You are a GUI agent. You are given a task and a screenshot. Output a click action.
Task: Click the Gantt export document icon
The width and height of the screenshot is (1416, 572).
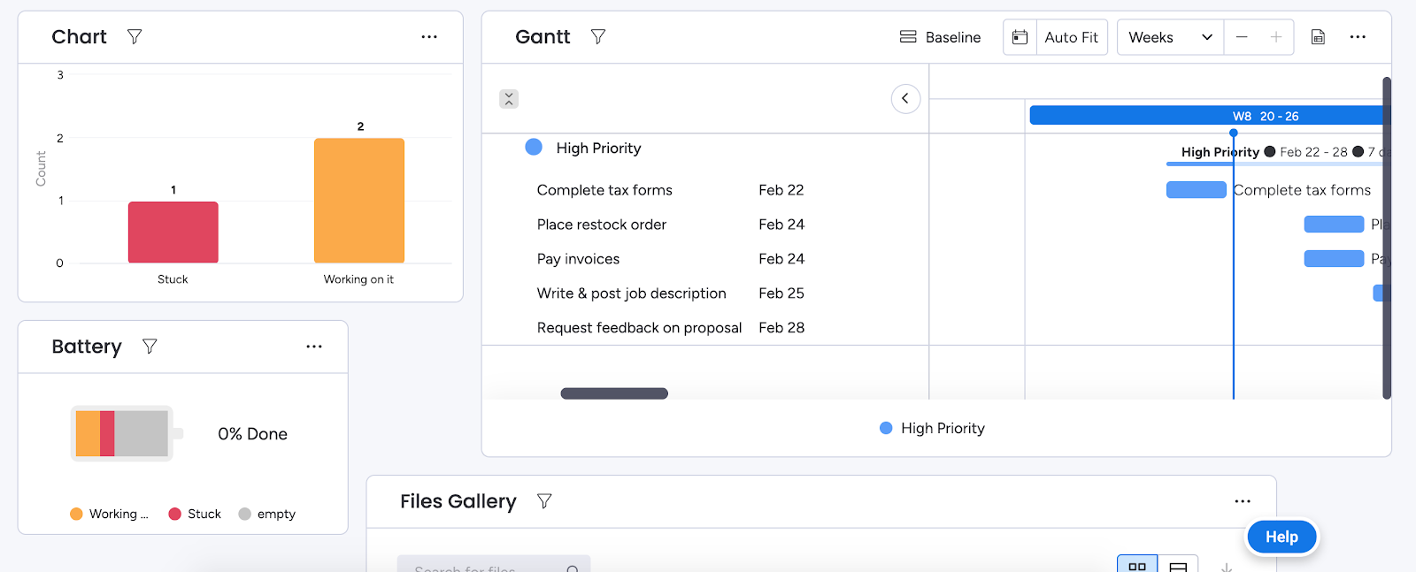(1318, 37)
